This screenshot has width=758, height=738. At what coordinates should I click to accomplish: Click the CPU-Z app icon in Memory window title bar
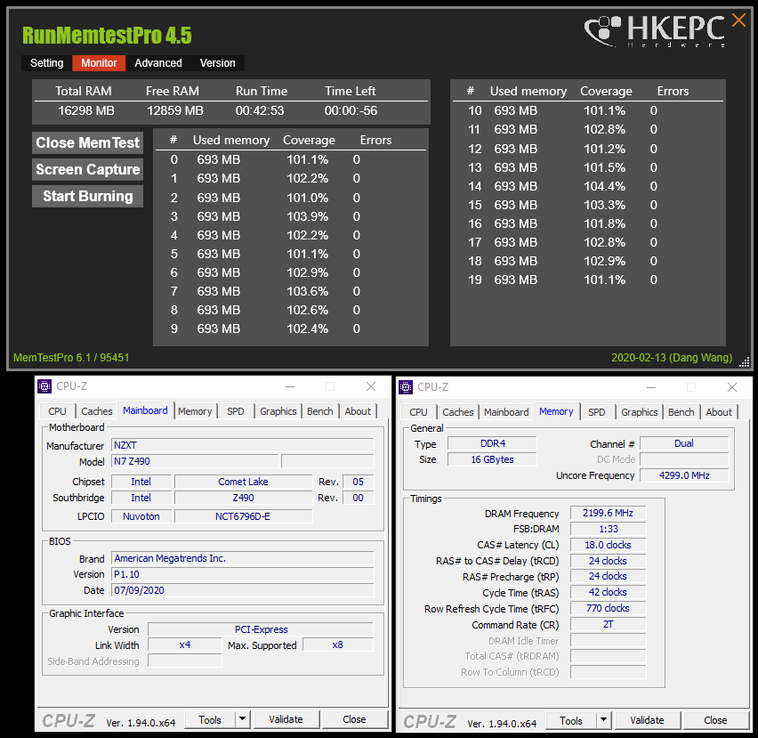click(406, 387)
